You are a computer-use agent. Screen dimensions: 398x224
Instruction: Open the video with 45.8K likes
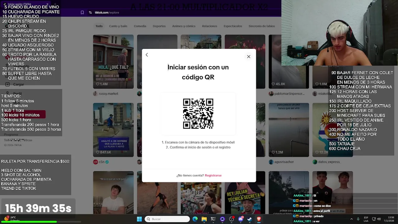(289, 62)
